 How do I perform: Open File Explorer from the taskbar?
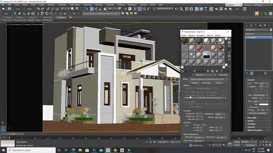click(80, 150)
